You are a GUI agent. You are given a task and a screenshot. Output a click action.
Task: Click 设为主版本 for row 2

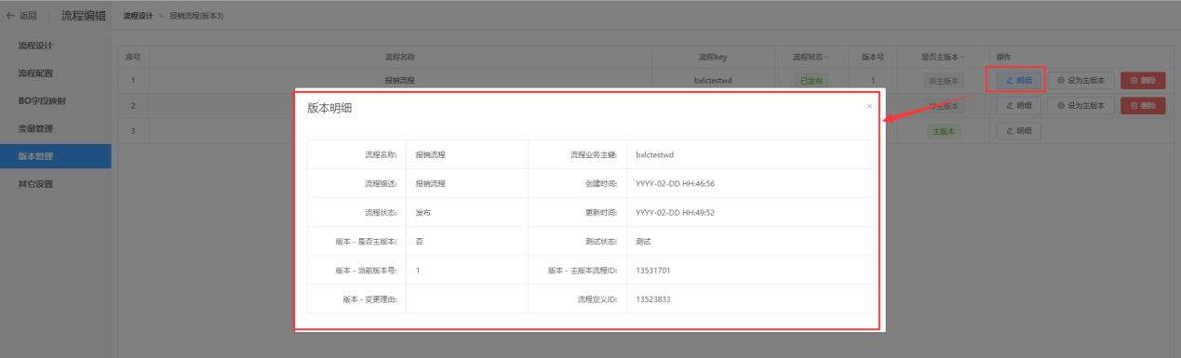pyautogui.click(x=1080, y=106)
